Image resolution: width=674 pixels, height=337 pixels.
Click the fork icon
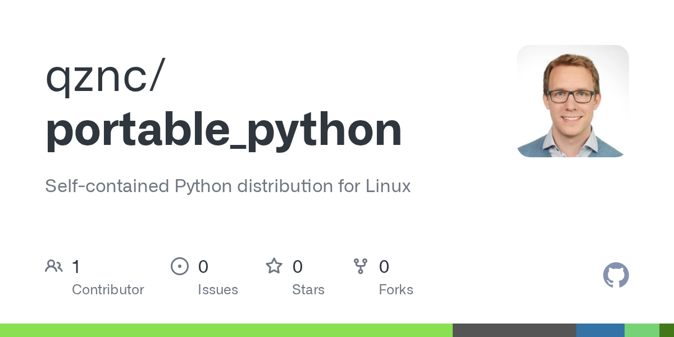361,266
